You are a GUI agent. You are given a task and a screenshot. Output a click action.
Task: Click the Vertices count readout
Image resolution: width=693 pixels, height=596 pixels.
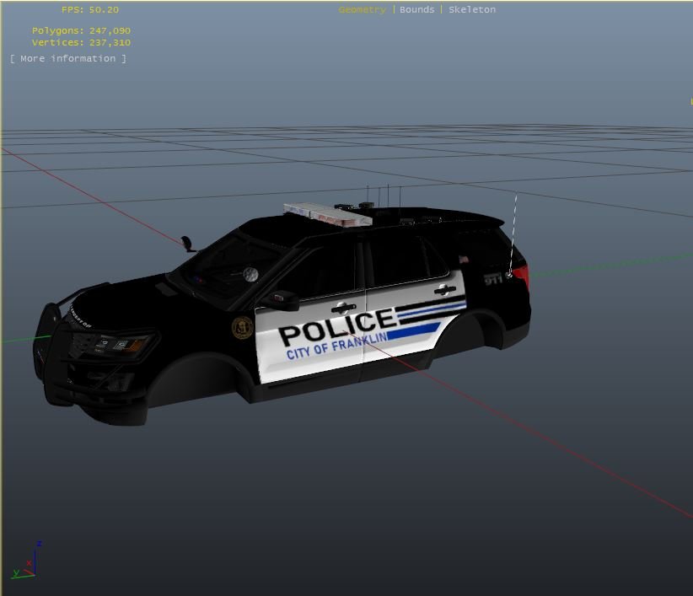81,42
